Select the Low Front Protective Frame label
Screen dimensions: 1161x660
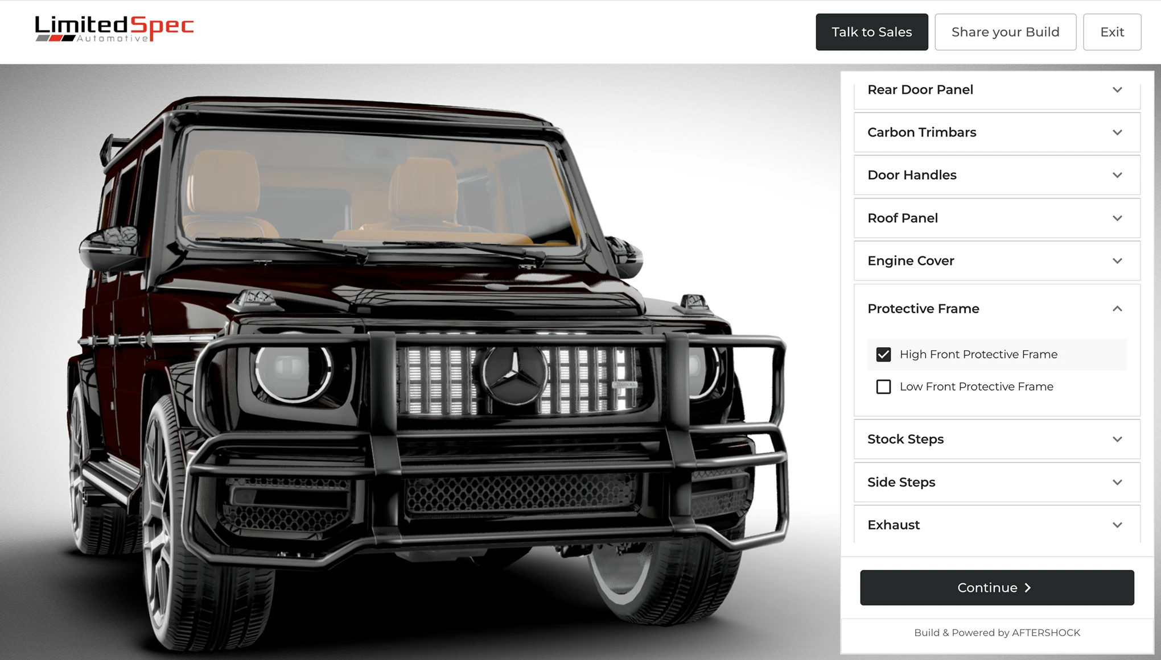977,387
